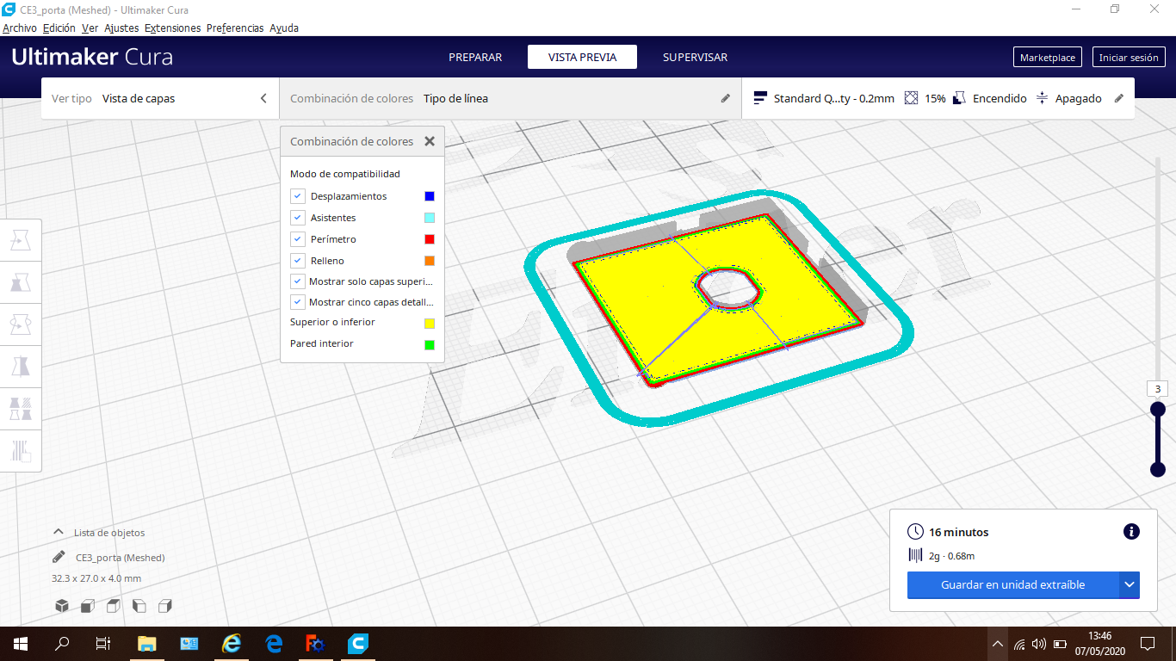Click the Iniciar sesión button

(1129, 58)
